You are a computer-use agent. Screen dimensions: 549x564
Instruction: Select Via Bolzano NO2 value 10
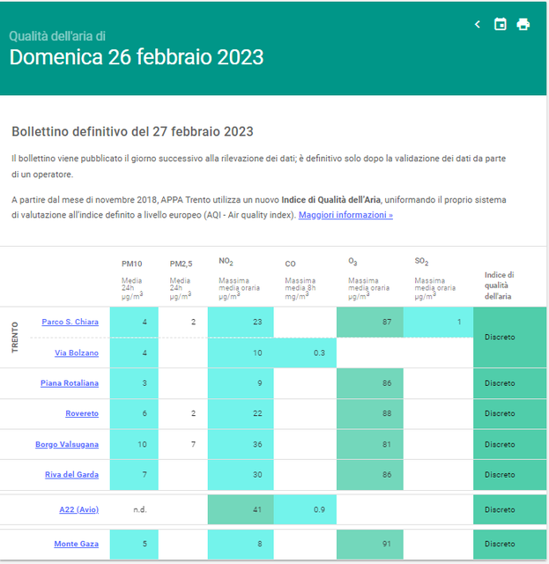[x=241, y=352]
